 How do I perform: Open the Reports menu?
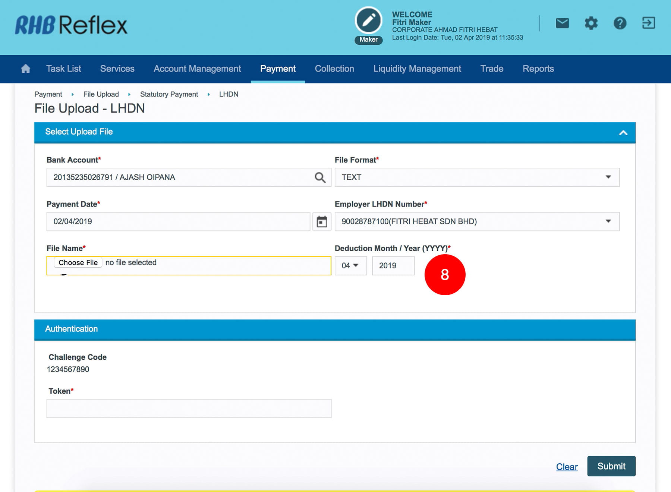(538, 69)
